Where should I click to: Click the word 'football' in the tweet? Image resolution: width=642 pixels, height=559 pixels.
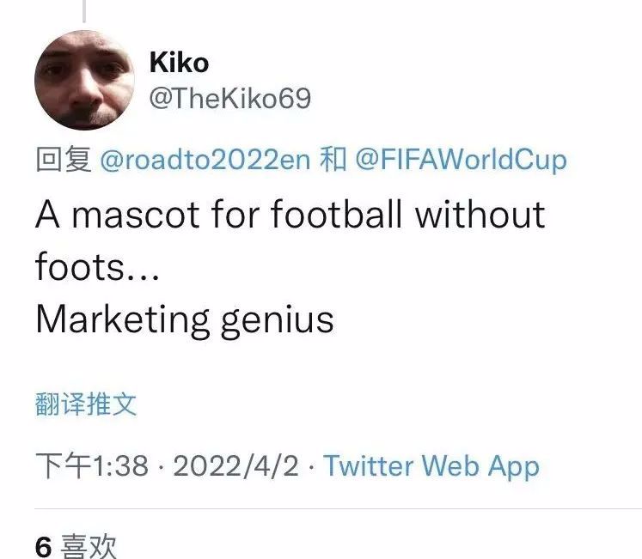tap(336, 214)
